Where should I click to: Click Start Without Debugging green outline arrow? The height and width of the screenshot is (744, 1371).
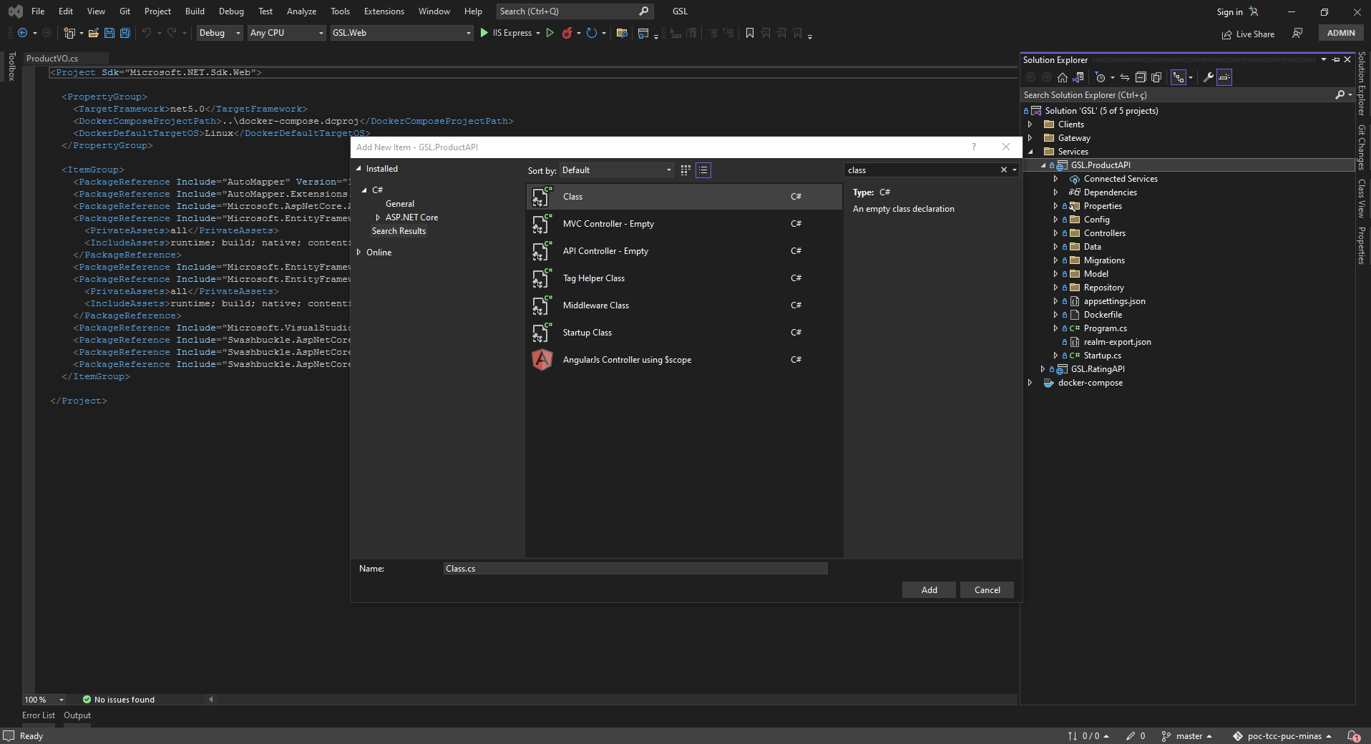click(x=550, y=33)
